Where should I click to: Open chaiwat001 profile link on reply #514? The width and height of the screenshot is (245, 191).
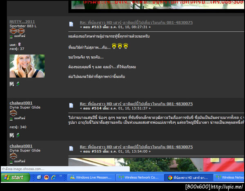pos(21,103)
